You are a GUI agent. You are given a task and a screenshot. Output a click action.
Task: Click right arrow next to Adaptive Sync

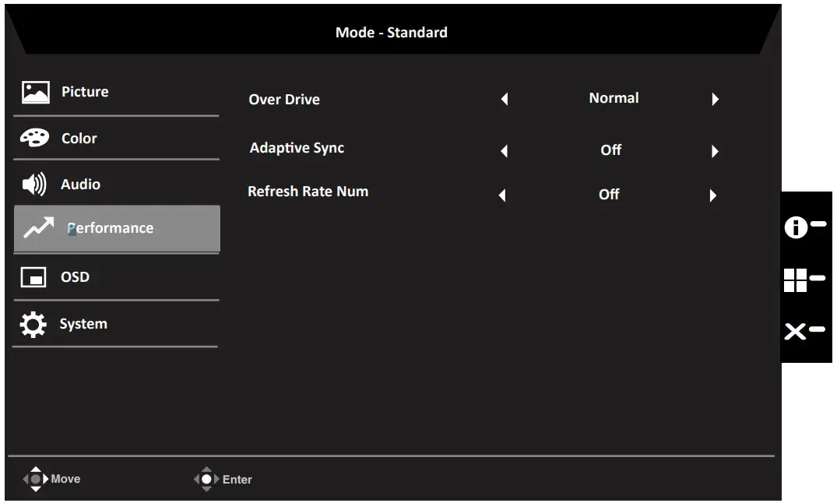click(x=715, y=151)
